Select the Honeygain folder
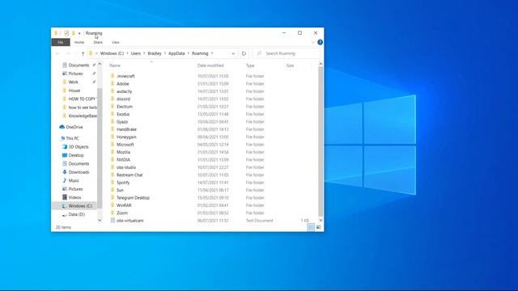 pos(126,137)
